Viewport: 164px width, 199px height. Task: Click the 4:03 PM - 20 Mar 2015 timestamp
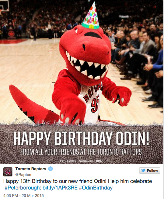(24, 195)
